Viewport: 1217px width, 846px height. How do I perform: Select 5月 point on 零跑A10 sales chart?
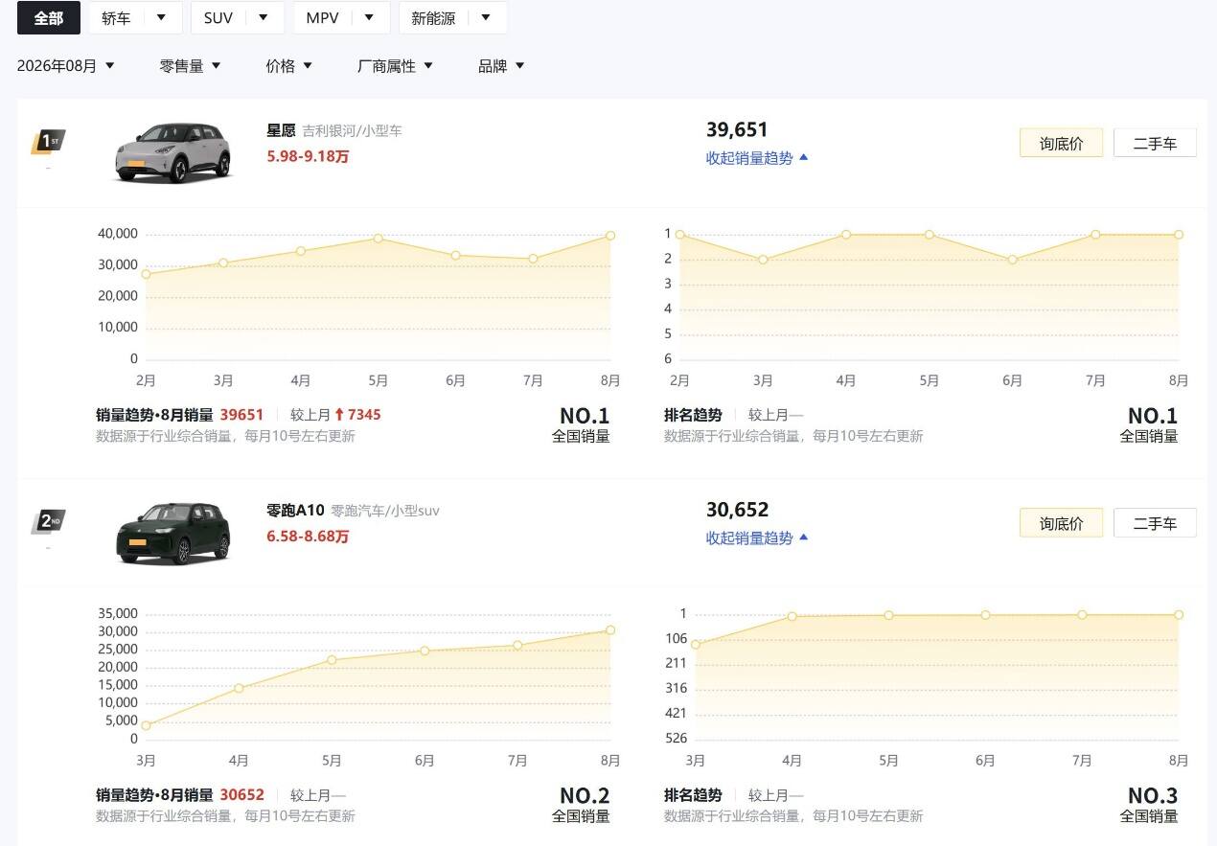point(332,660)
